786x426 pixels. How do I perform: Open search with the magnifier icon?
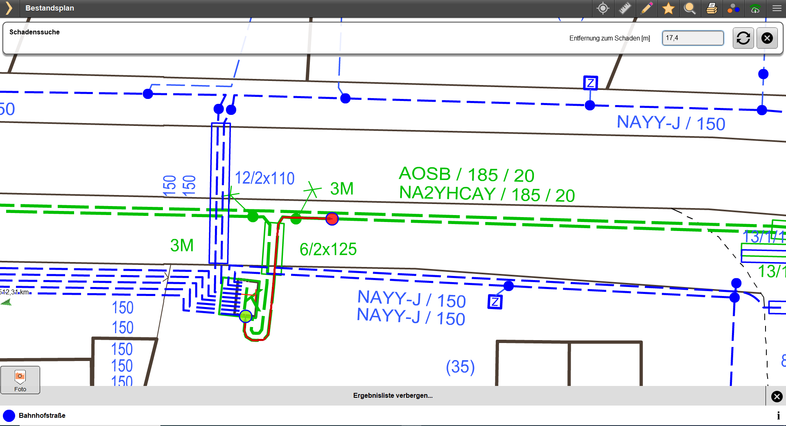point(690,8)
